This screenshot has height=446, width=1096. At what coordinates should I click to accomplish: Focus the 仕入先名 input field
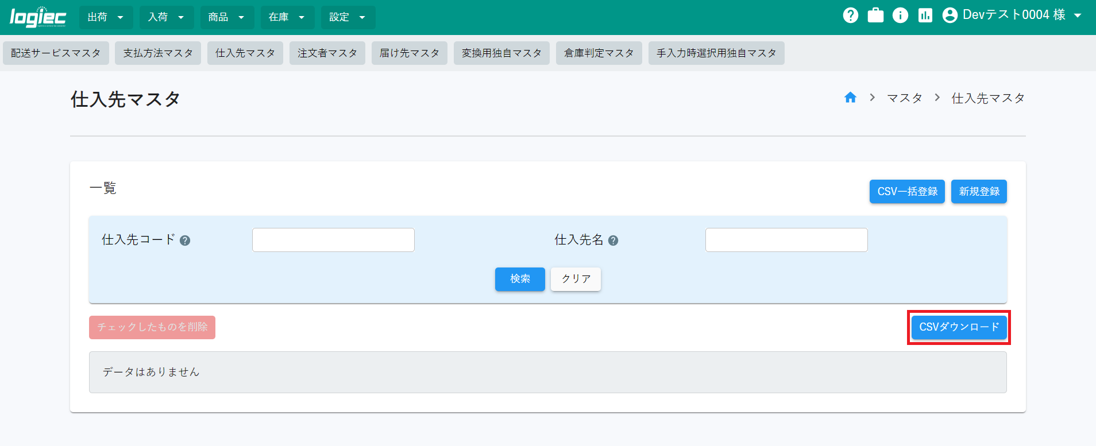786,240
